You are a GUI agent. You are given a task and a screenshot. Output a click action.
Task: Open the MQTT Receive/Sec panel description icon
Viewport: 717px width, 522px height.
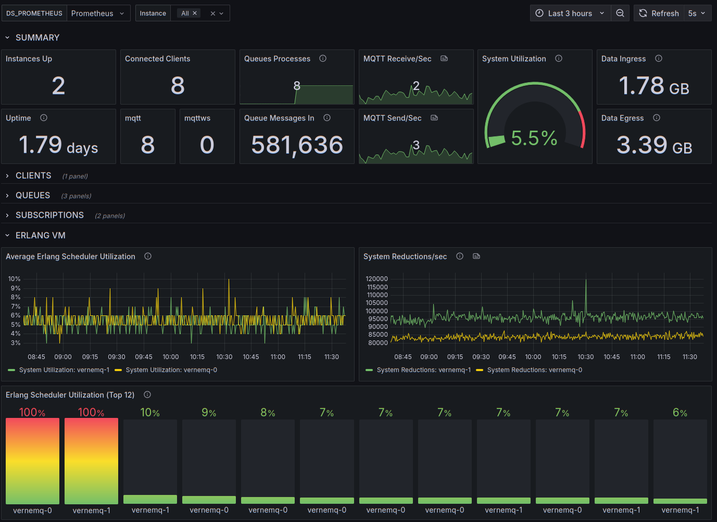[444, 58]
